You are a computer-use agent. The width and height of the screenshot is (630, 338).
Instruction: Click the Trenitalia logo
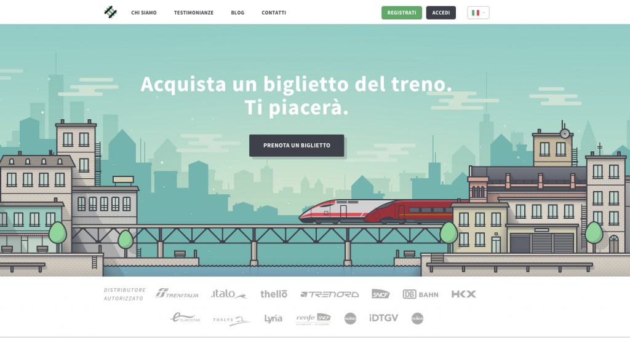click(x=177, y=294)
